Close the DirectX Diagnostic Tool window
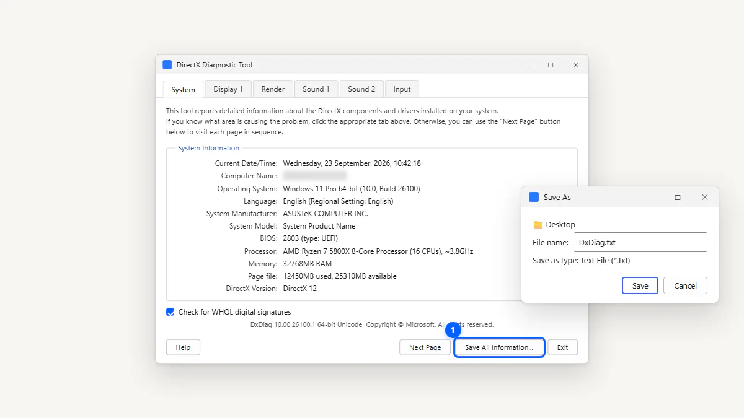The width and height of the screenshot is (744, 418). pos(575,65)
